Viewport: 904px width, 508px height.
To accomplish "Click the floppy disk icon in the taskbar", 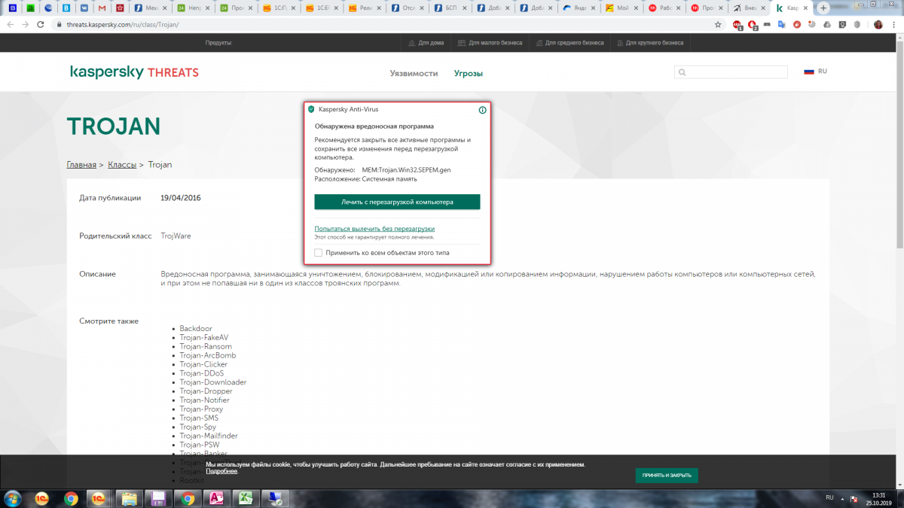I will click(x=158, y=498).
